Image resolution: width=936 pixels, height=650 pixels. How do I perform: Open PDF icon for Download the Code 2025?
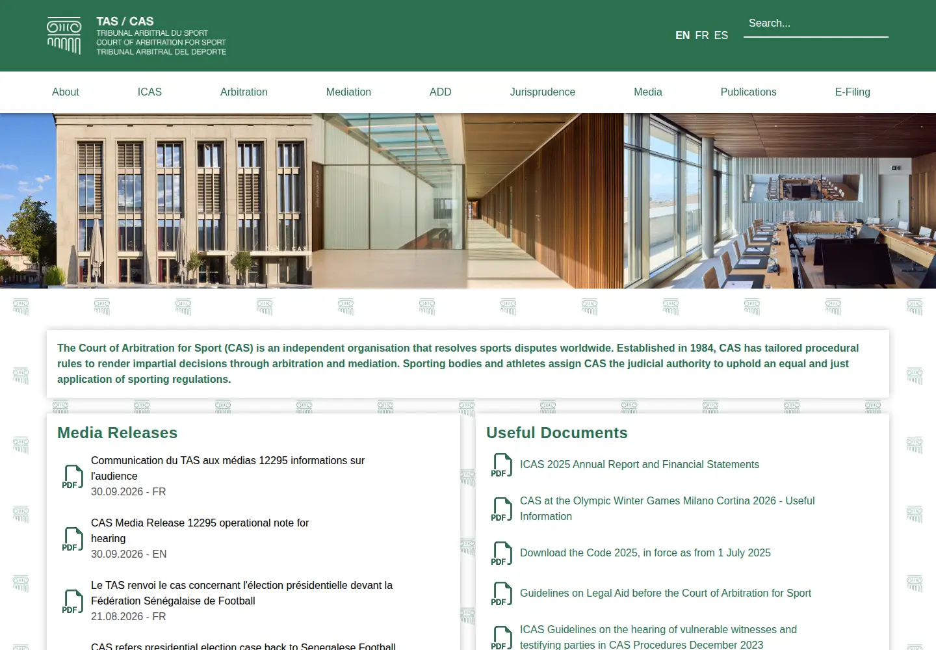502,553
